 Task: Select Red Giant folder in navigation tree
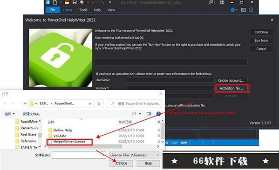coord(26,135)
